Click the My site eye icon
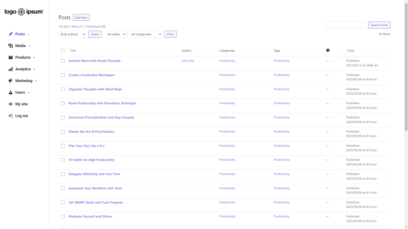This screenshot has width=408, height=229. point(11,104)
